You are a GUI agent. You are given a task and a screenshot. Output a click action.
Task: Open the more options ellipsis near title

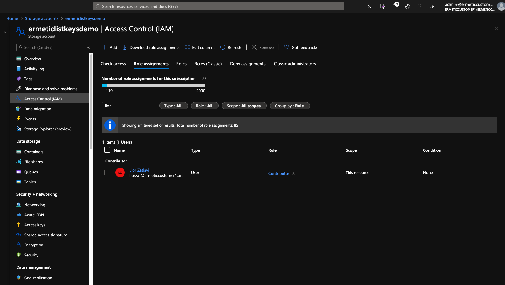pos(184,29)
